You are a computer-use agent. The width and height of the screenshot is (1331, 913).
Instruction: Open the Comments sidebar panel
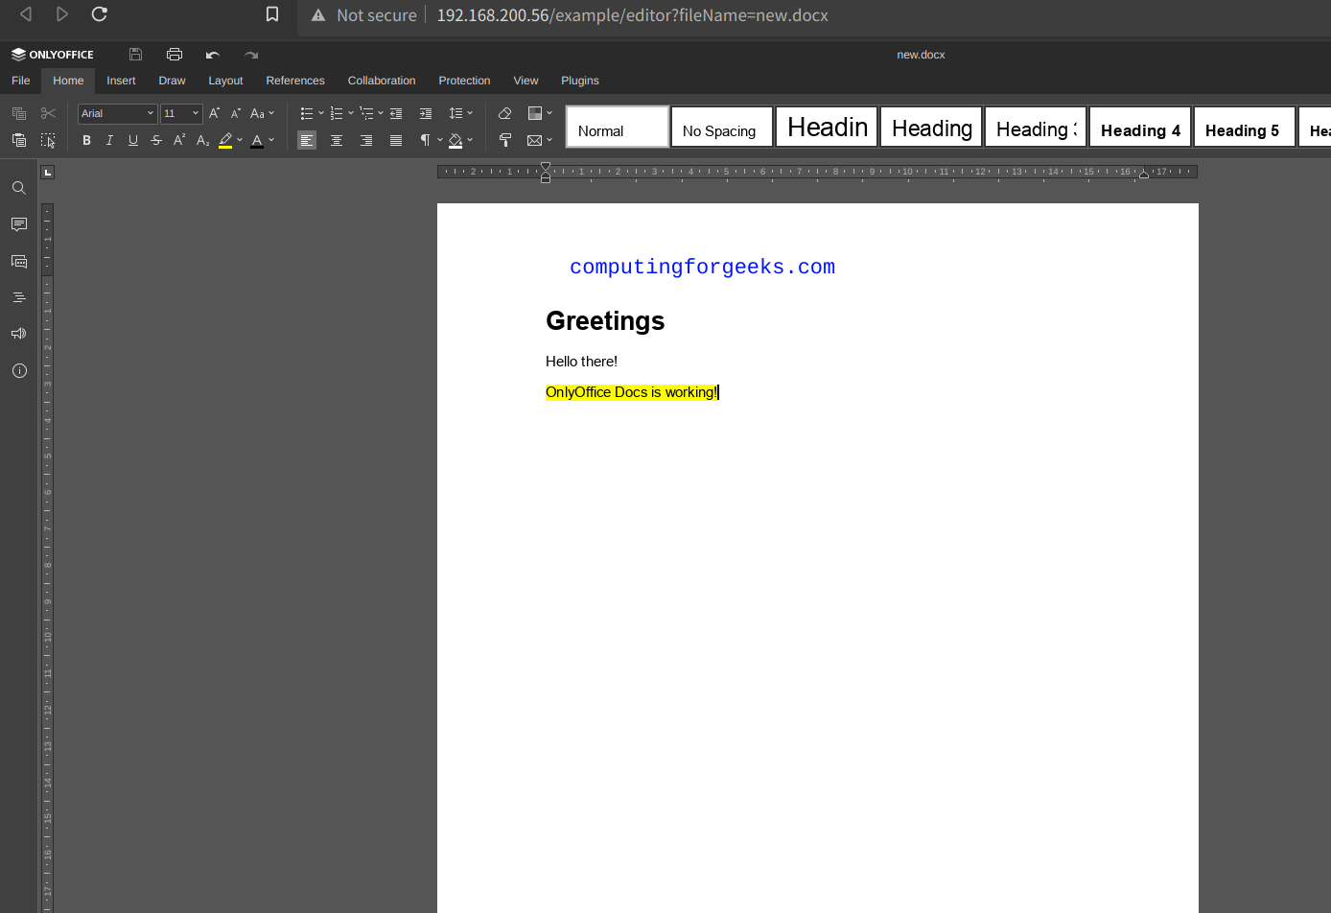pos(18,224)
